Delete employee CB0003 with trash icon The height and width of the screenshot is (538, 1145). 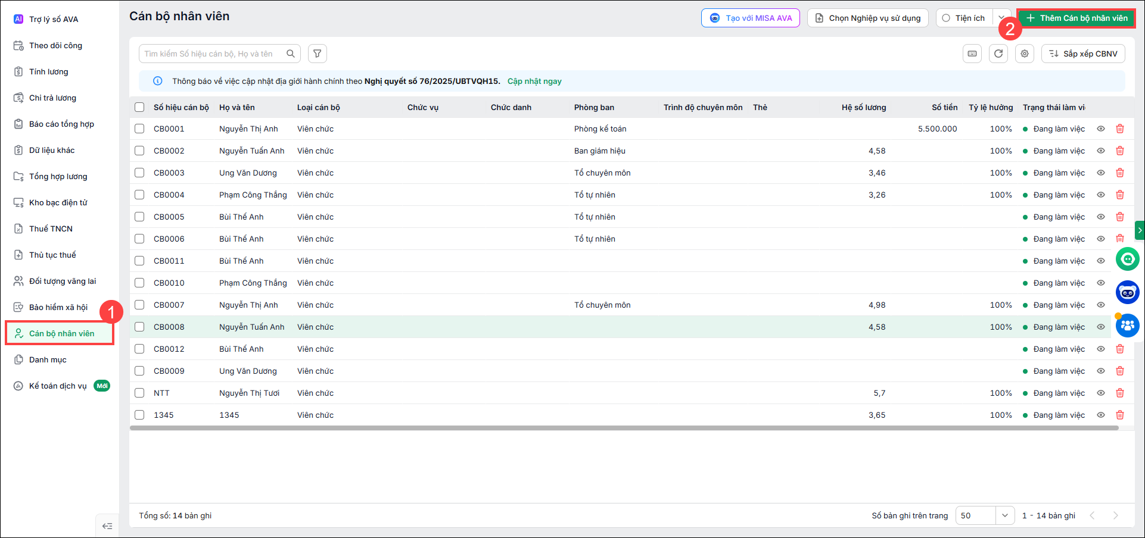pyautogui.click(x=1120, y=173)
